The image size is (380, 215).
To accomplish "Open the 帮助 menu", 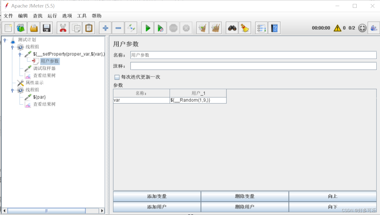I will tap(97, 16).
